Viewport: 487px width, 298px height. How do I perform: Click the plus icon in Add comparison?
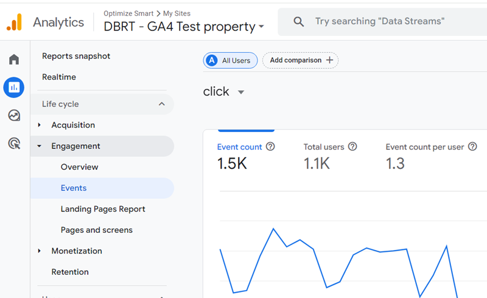click(x=329, y=60)
